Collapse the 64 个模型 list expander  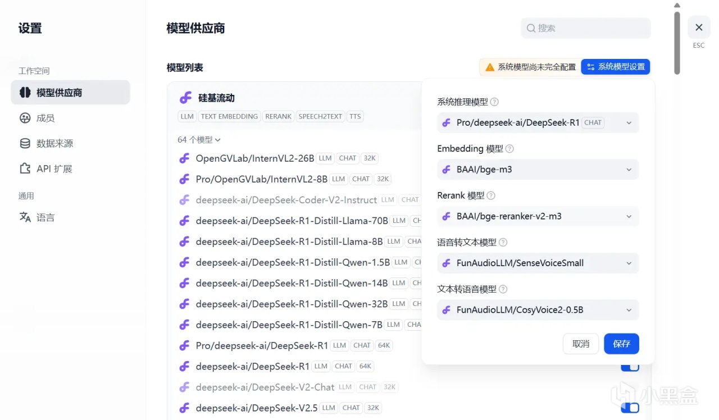pyautogui.click(x=199, y=140)
